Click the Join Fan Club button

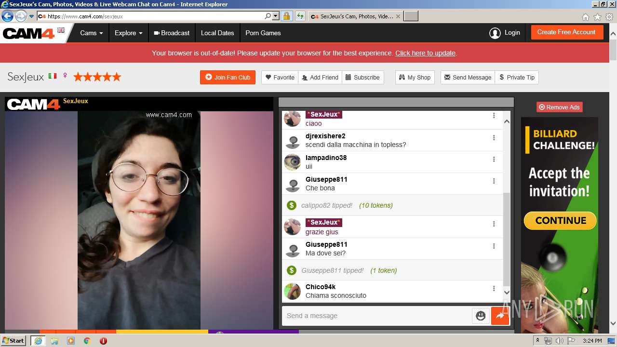[x=228, y=77]
